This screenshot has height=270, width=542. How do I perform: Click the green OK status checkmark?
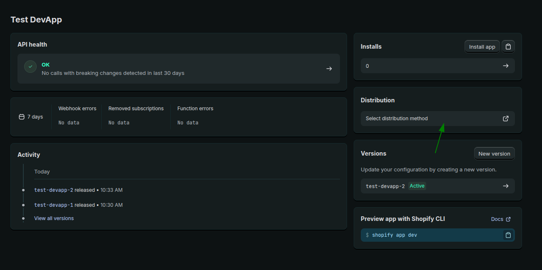30,66
